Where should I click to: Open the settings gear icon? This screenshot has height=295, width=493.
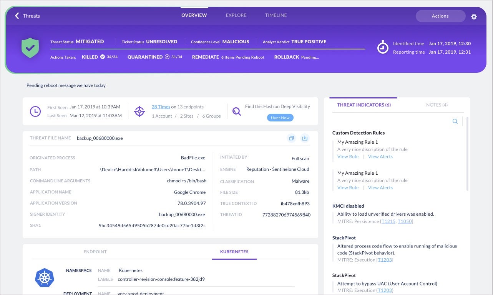(474, 16)
